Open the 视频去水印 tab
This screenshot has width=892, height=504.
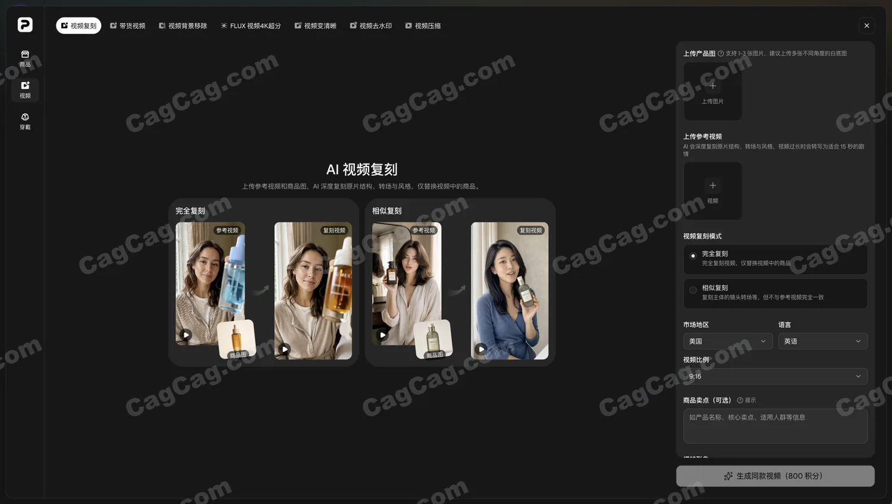coord(371,26)
